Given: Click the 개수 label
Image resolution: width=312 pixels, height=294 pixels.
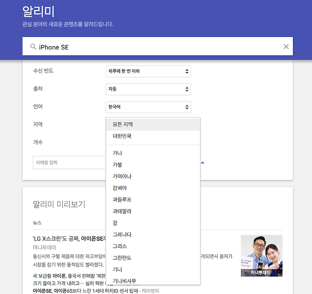Looking at the screenshot, I should point(38,142).
